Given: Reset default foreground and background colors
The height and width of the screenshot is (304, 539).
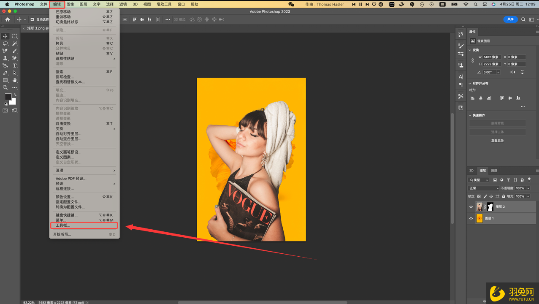Looking at the screenshot, I should 5,104.
